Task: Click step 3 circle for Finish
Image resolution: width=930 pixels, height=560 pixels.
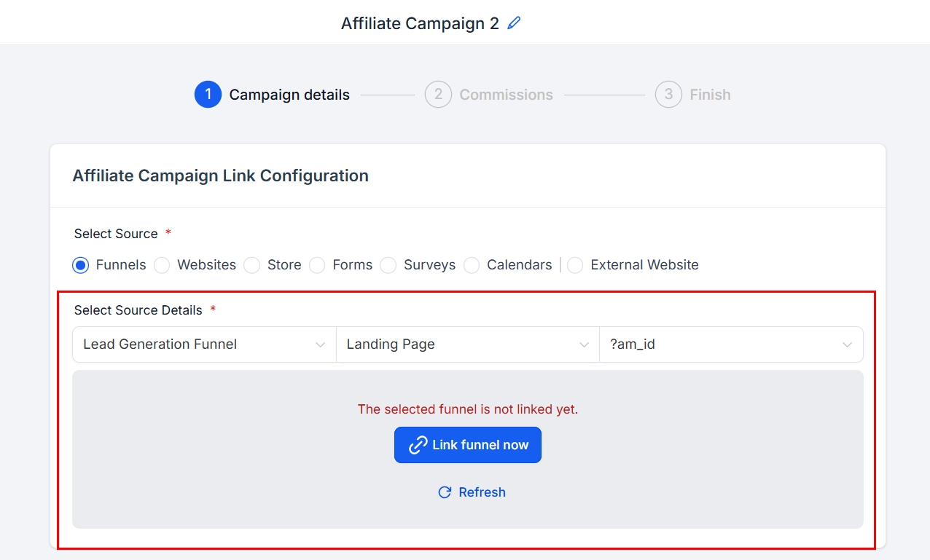Action: [x=668, y=95]
